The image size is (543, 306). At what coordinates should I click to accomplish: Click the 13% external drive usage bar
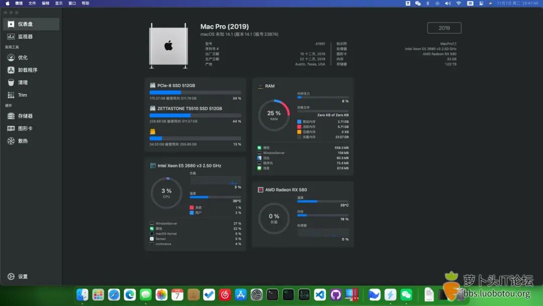[x=195, y=138]
